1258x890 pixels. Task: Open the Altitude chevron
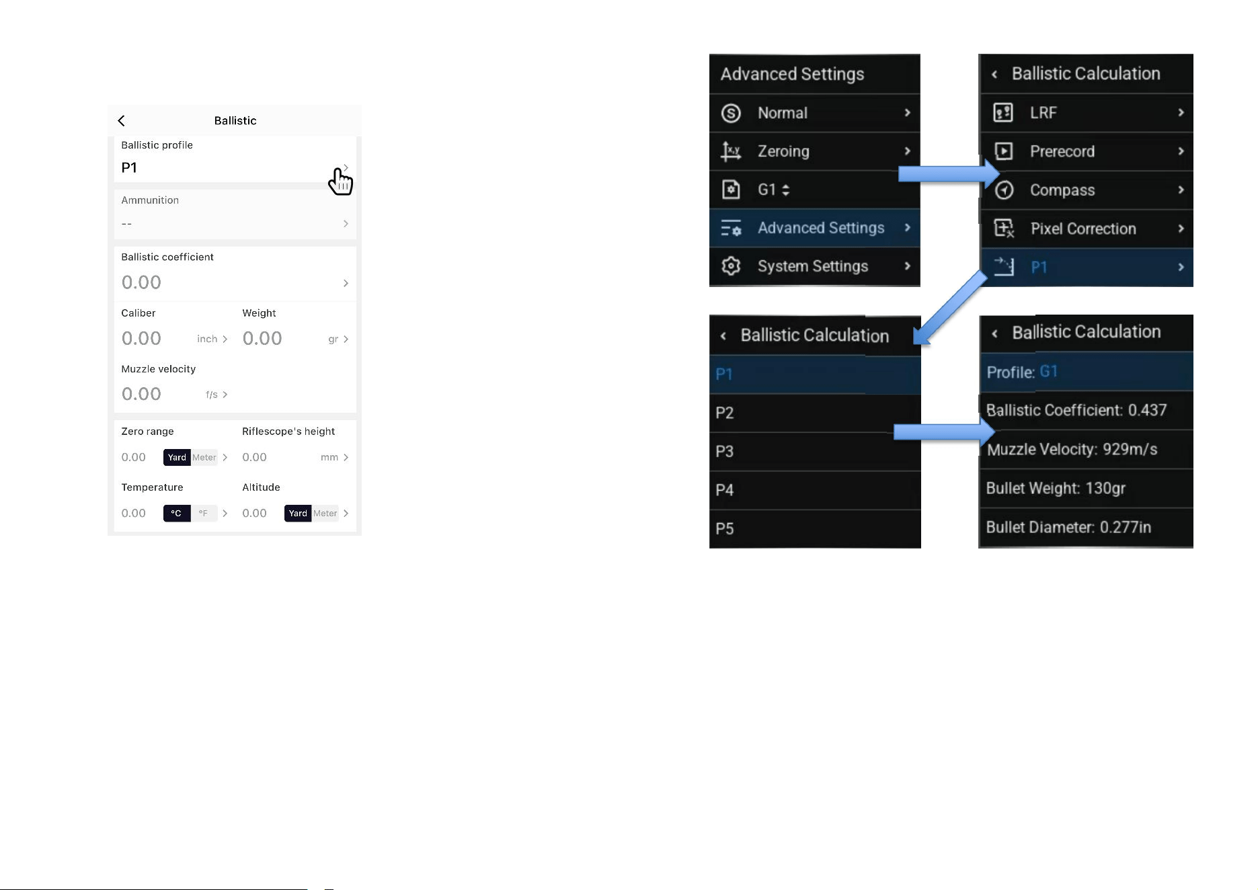[x=346, y=513]
